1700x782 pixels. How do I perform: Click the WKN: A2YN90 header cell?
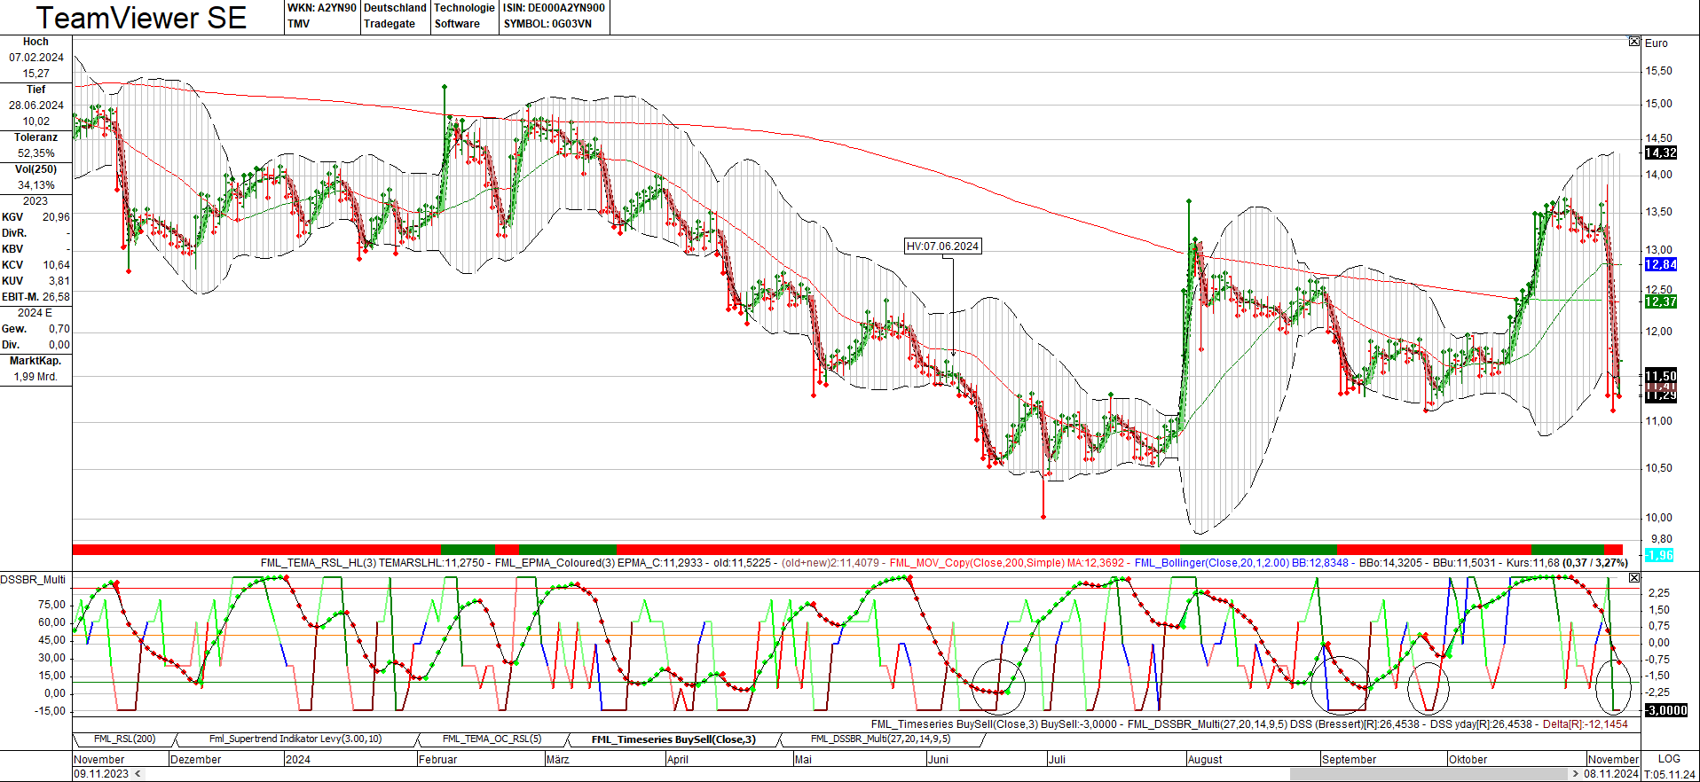321,8
